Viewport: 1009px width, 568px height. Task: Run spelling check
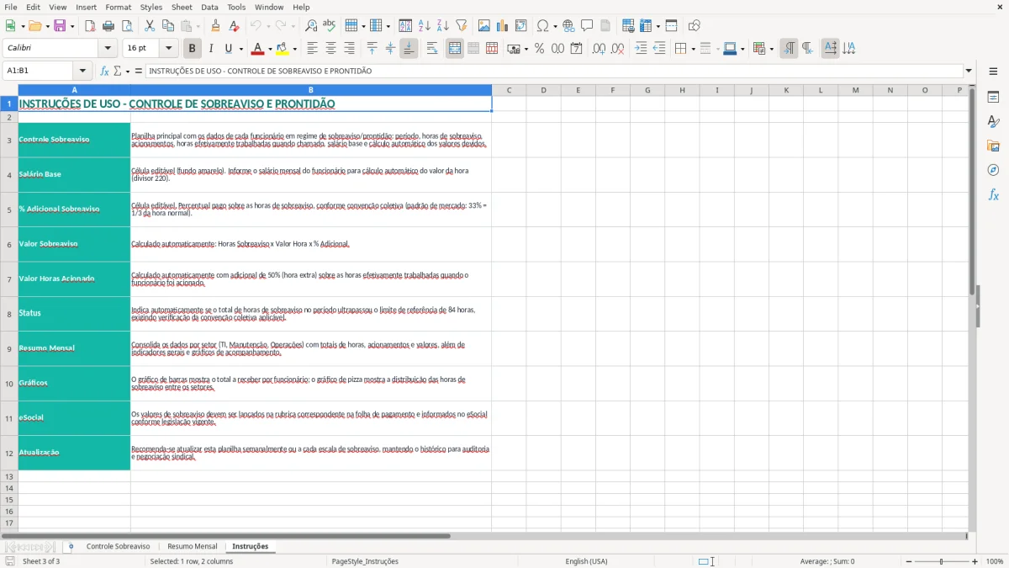coord(330,26)
